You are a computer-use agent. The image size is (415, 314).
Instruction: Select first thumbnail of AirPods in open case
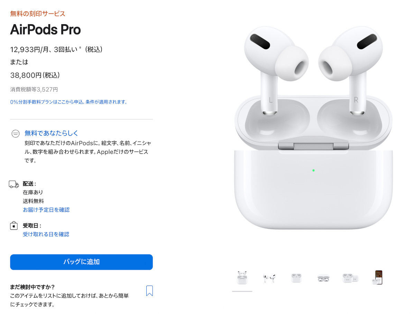click(x=242, y=278)
